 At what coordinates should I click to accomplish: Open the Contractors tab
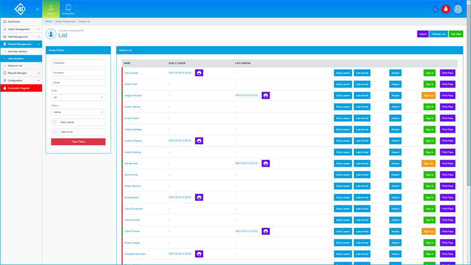68,9
